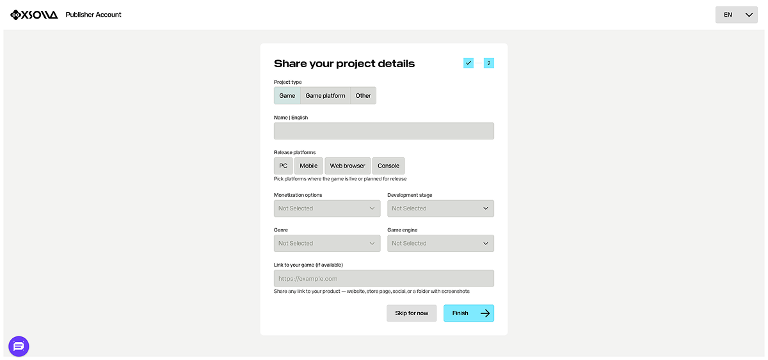This screenshot has width=768, height=360.
Task: Click the step 2 indicator
Action: click(488, 63)
